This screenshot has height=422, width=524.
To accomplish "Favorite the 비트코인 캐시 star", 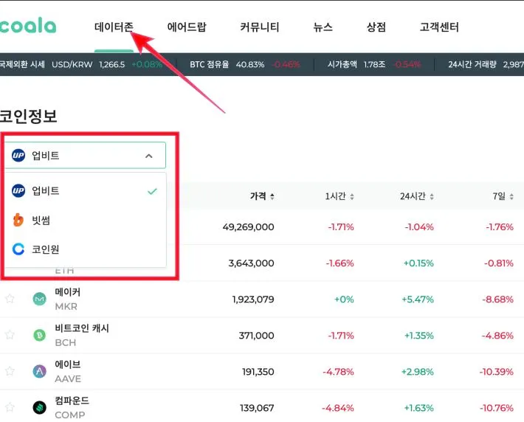I will click(10, 334).
